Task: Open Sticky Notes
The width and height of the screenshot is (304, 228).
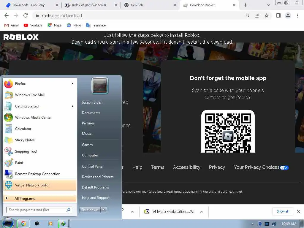Action: pyautogui.click(x=40, y=140)
